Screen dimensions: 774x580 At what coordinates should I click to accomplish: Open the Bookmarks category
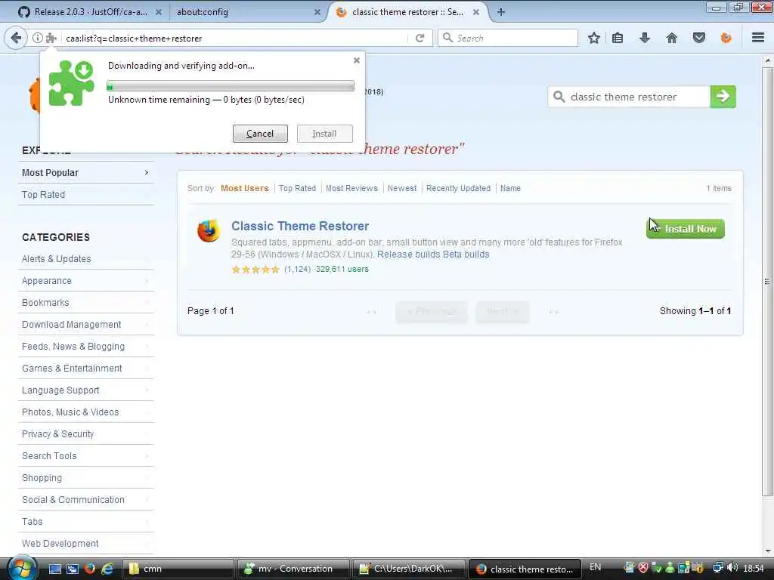tap(85, 302)
